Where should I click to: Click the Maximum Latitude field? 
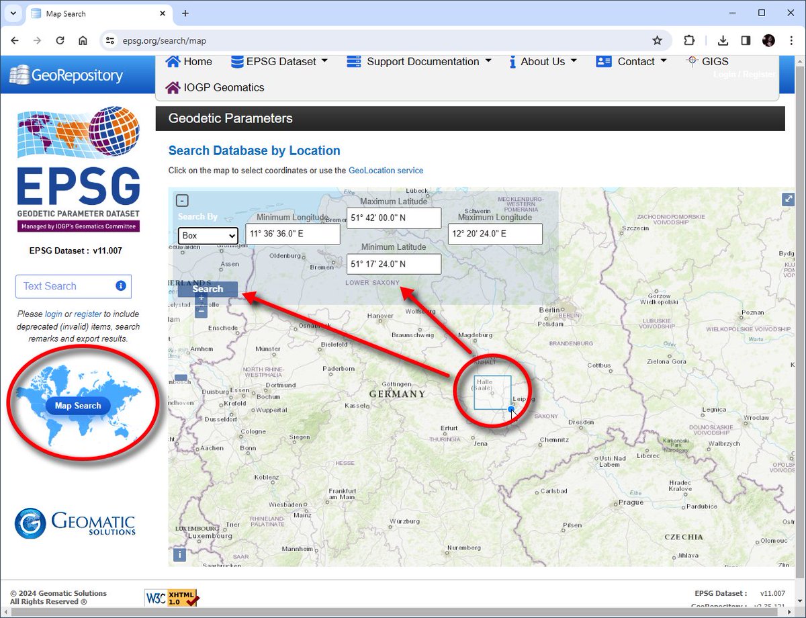pos(394,218)
